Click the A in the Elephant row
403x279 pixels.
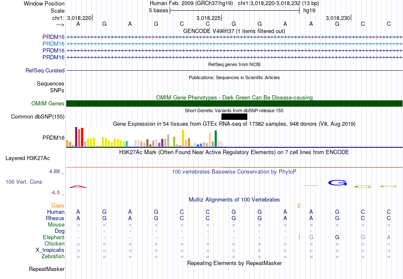click(389, 238)
